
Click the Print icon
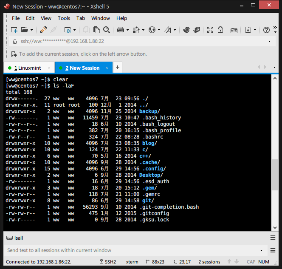click(121, 30)
